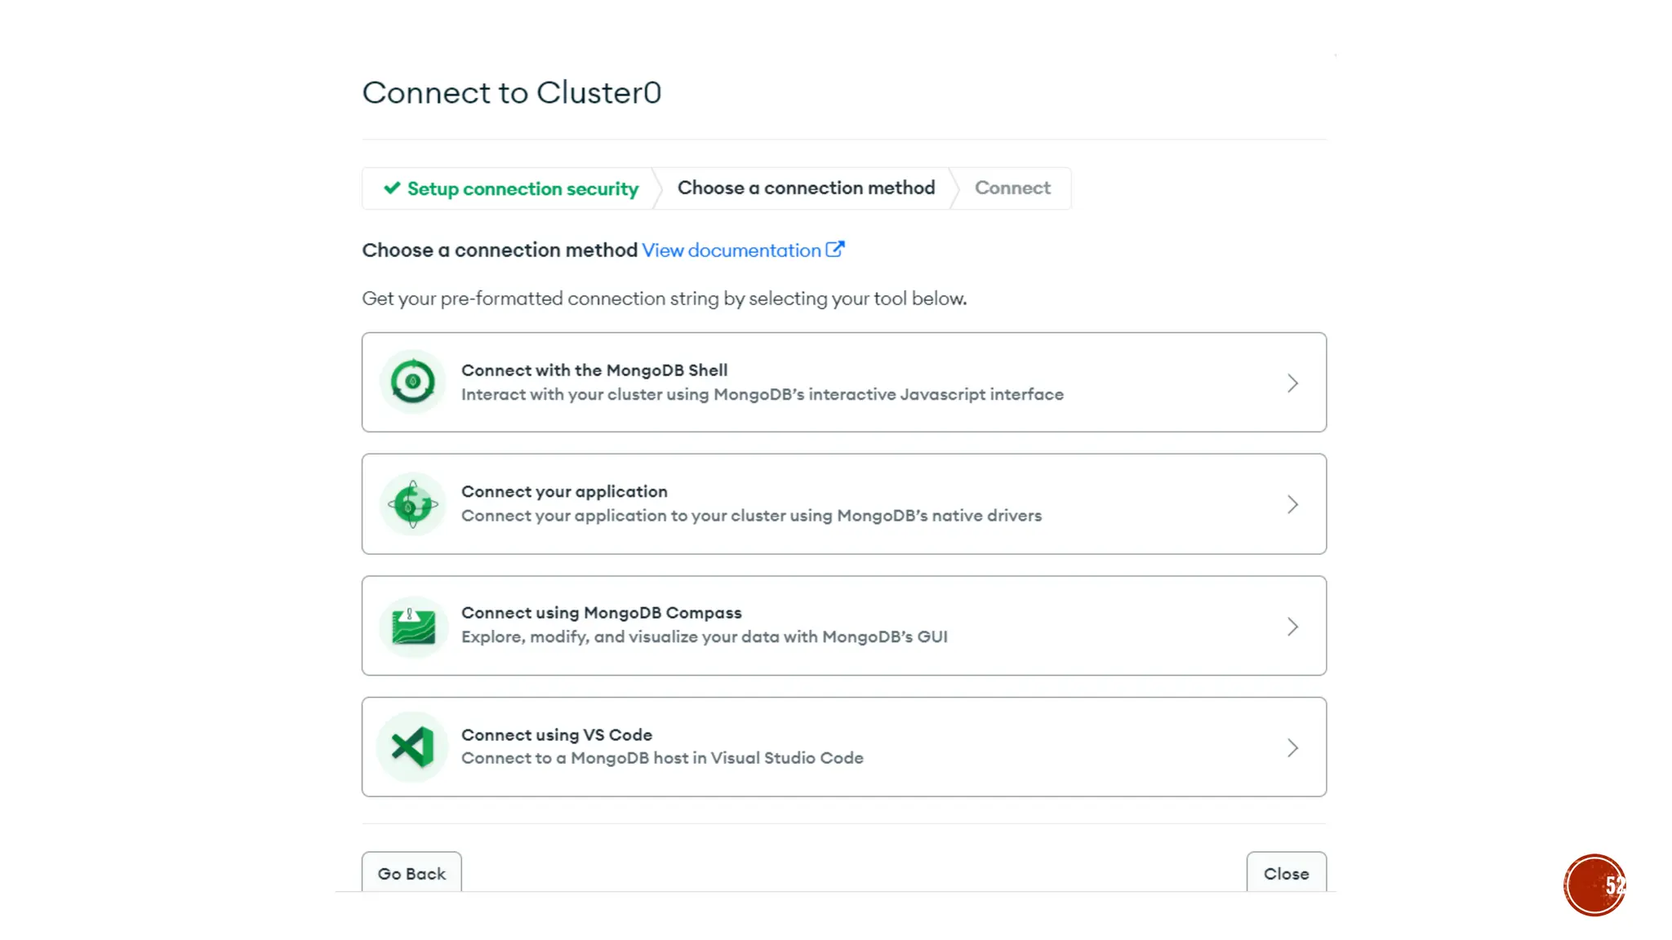
Task: Expand the MongoDB Shell option chevron
Action: pos(1292,383)
